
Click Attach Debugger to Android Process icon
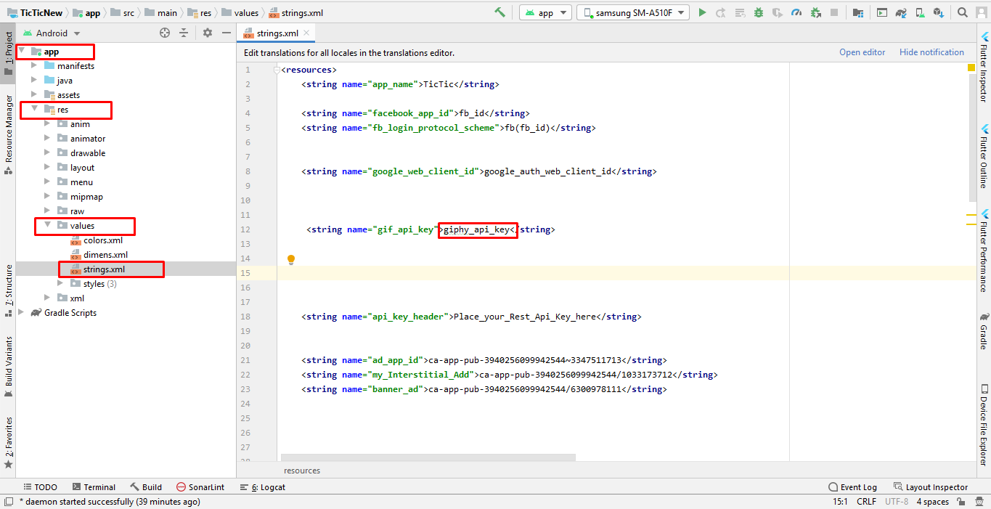[815, 12]
